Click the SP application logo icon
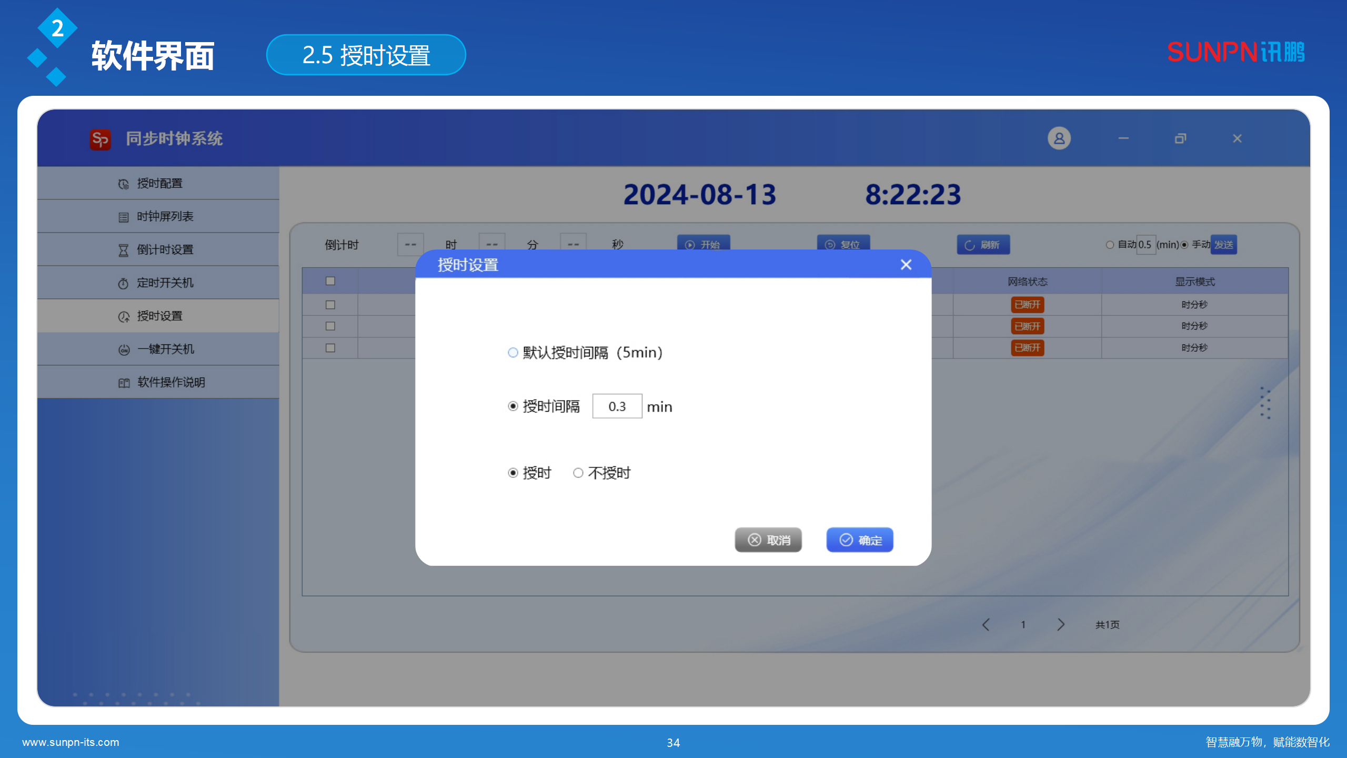 [100, 139]
